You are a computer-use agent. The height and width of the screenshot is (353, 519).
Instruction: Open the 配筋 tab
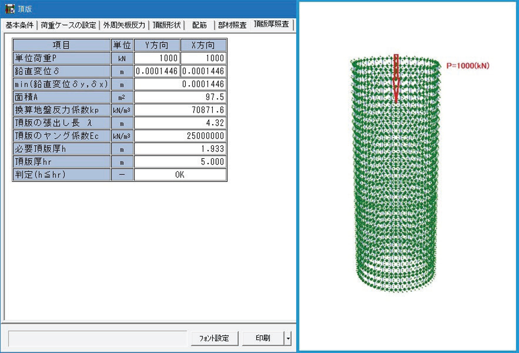pyautogui.click(x=199, y=25)
